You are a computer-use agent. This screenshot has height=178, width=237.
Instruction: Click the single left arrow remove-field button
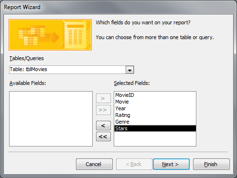click(x=103, y=126)
